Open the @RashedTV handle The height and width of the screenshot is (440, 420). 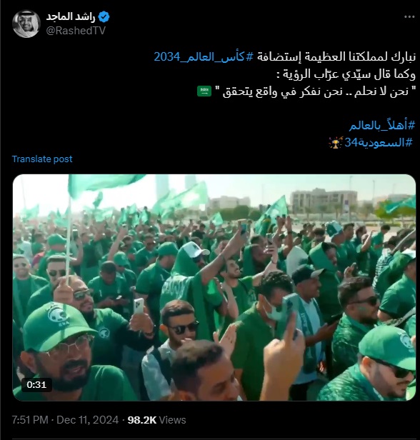click(76, 31)
